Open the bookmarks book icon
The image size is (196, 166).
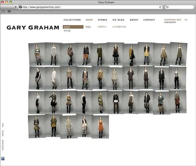click(x=3, y=11)
